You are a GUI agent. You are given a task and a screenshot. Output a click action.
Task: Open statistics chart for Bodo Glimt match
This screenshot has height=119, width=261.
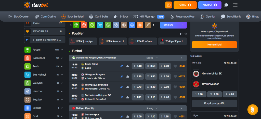pyautogui.click(x=127, y=66)
